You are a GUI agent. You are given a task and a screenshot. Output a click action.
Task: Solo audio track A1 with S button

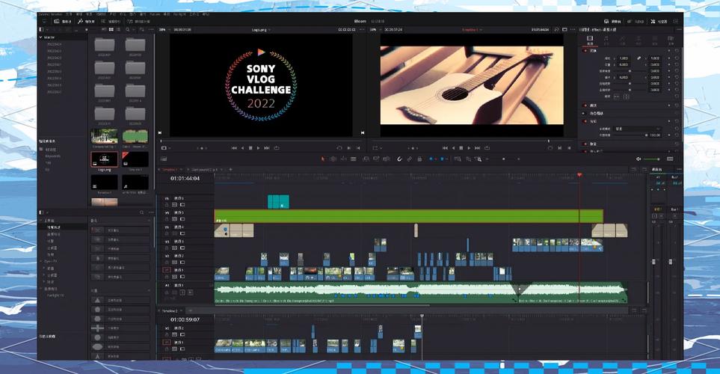[182, 292]
